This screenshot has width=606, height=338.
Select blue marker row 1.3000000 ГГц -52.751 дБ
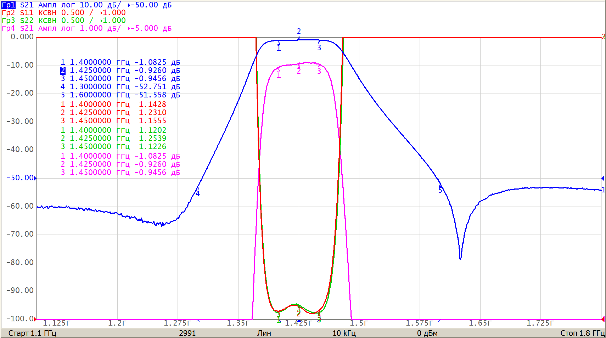pos(120,87)
